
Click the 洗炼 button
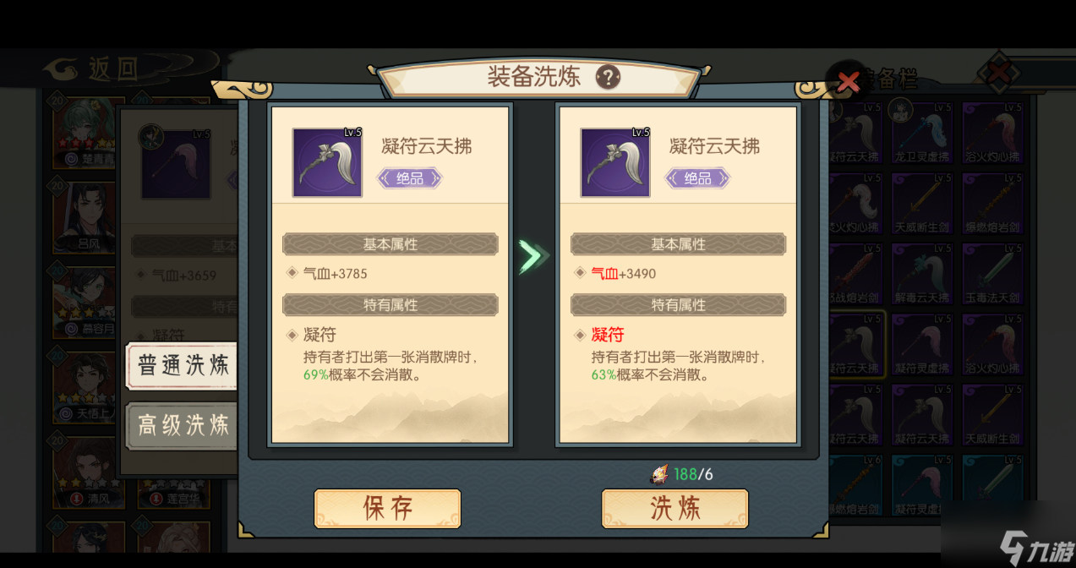click(x=675, y=508)
